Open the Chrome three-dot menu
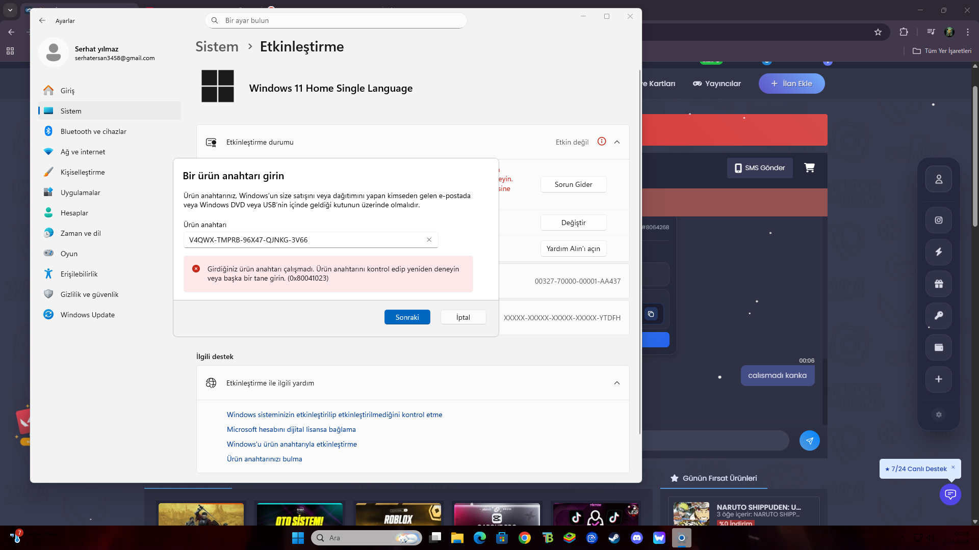979x550 pixels. [967, 32]
